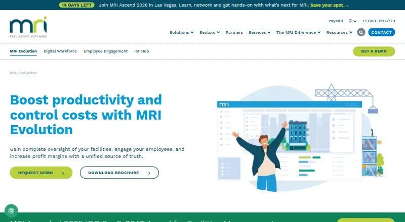Open the region chevron next to globe
The image size is (405, 222).
coord(355,21)
